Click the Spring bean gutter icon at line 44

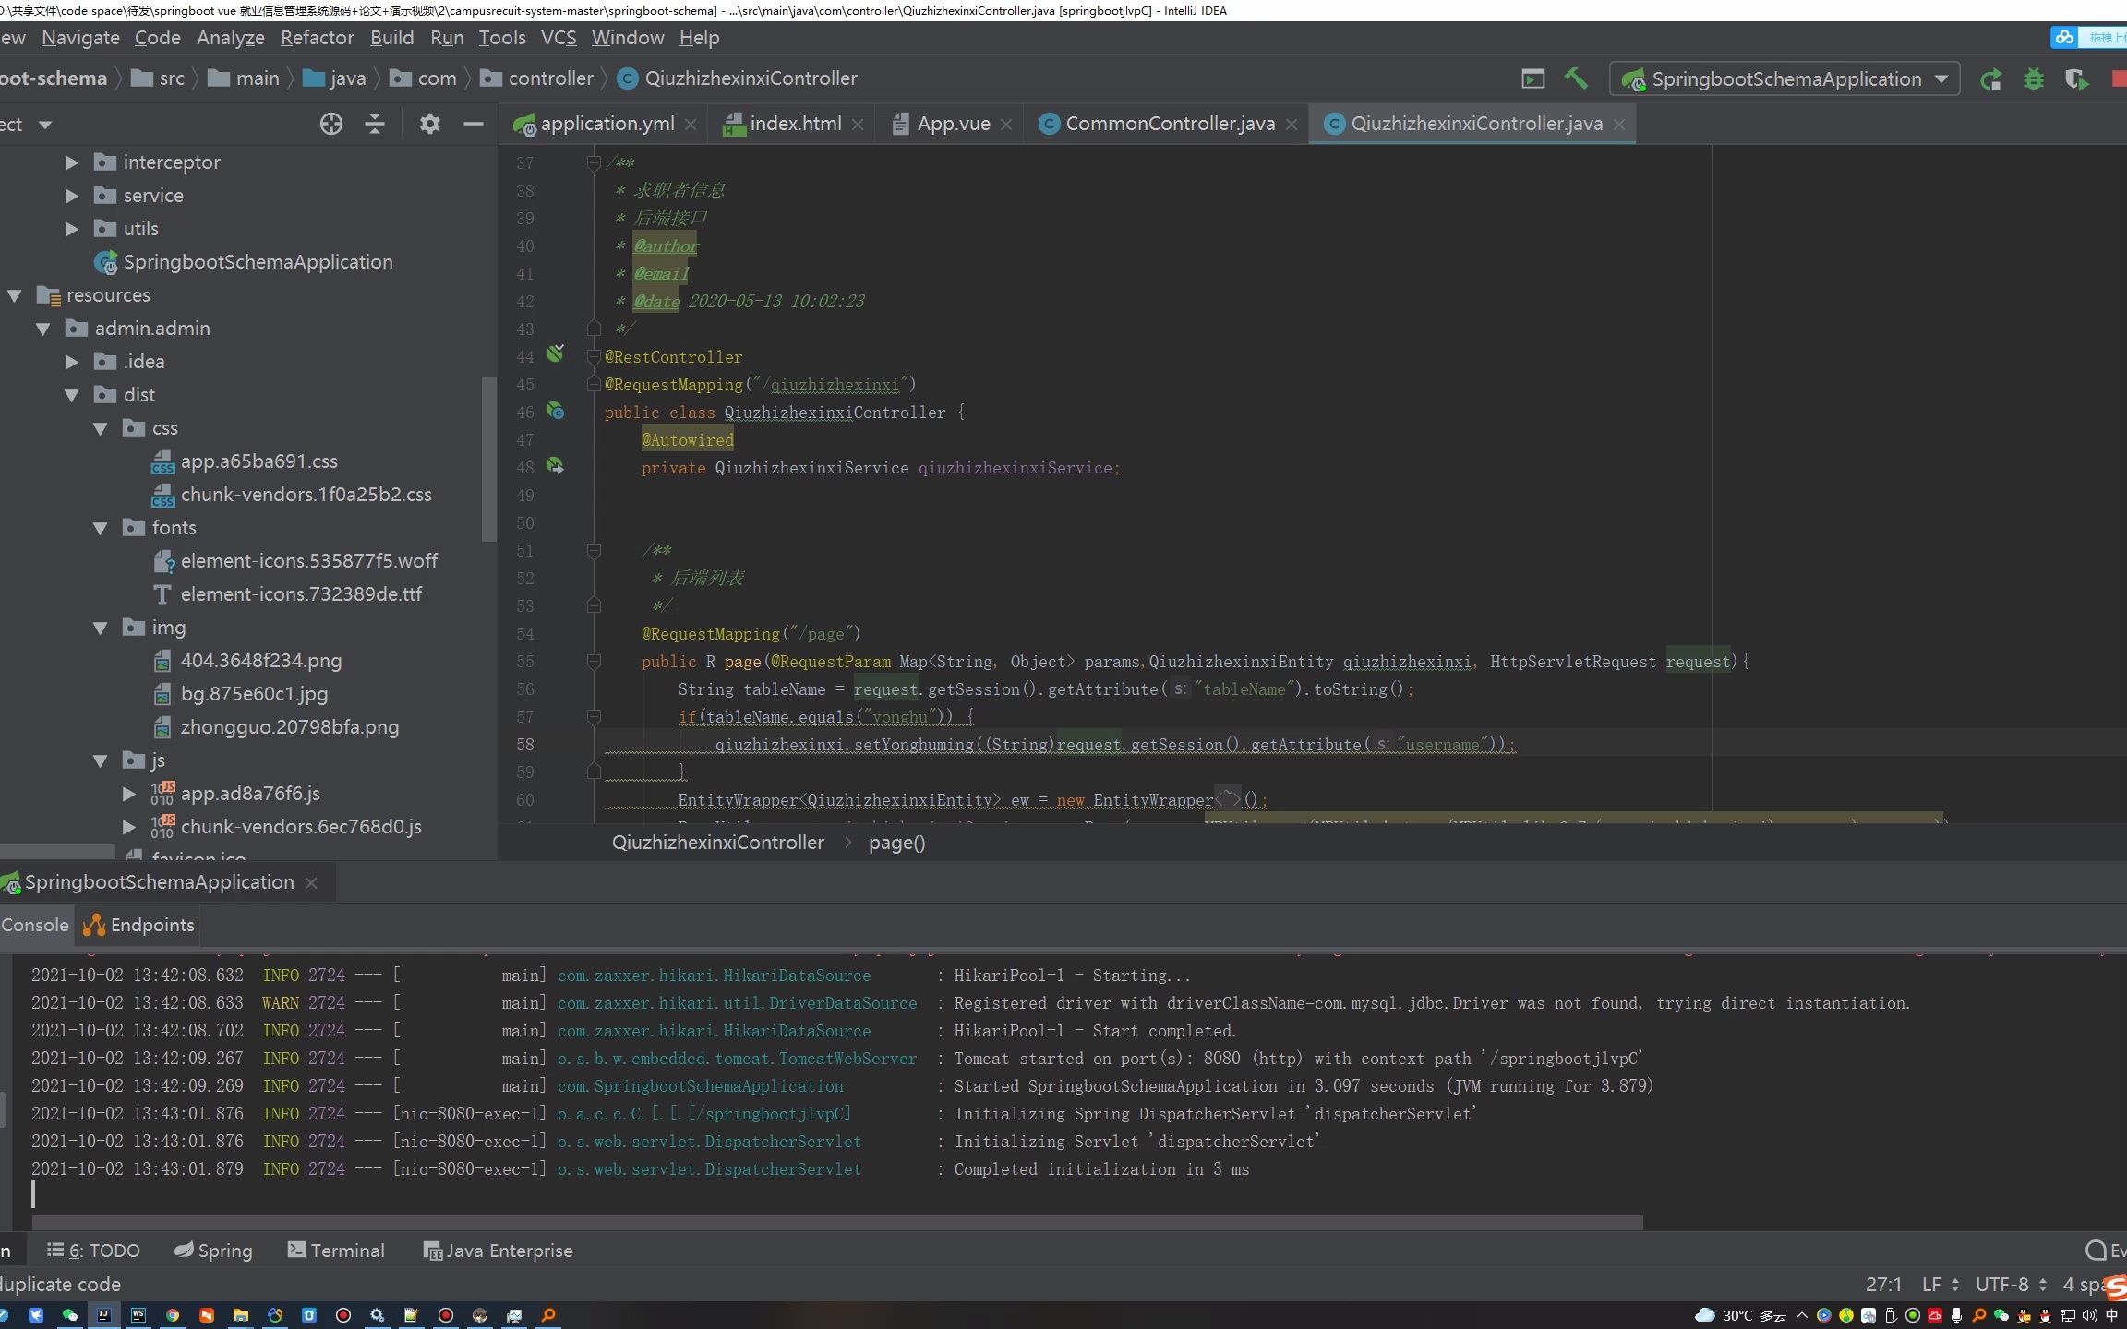[555, 353]
